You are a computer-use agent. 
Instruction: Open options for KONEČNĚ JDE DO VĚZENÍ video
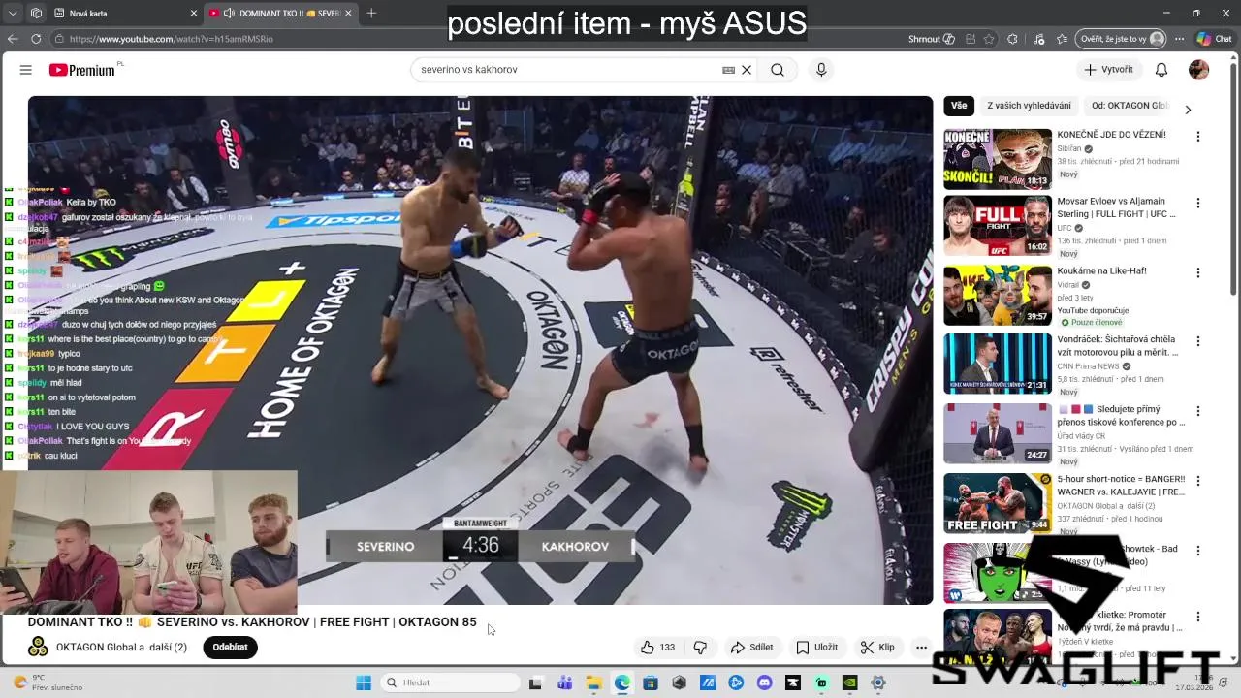click(x=1198, y=137)
